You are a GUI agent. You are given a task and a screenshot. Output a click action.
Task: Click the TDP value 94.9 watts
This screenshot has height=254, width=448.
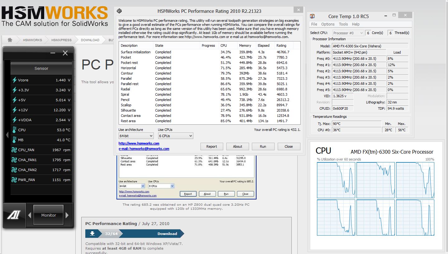(397, 108)
